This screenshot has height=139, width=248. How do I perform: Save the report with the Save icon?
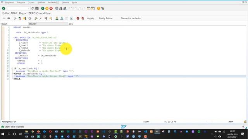[x=37, y=8]
